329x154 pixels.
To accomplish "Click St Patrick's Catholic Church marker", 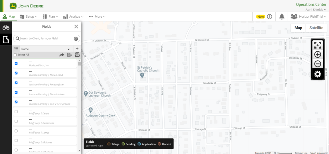I will (x=142, y=75).
